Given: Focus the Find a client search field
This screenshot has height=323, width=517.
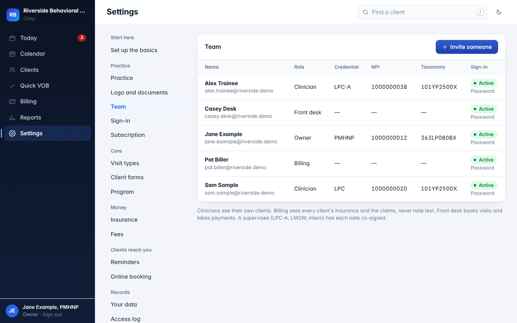Looking at the screenshot, I should [x=422, y=12].
